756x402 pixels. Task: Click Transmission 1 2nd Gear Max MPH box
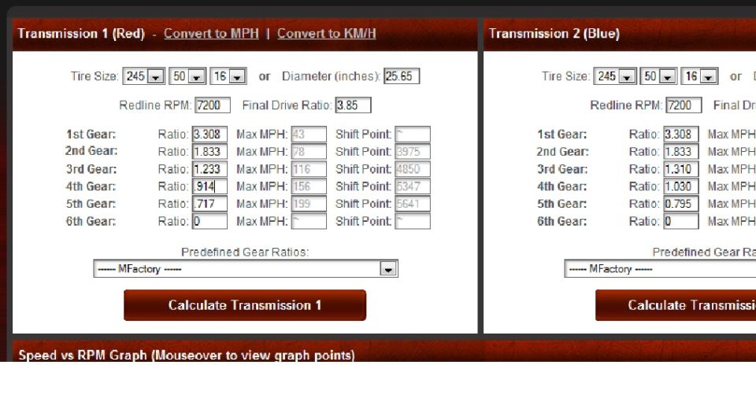pos(309,152)
